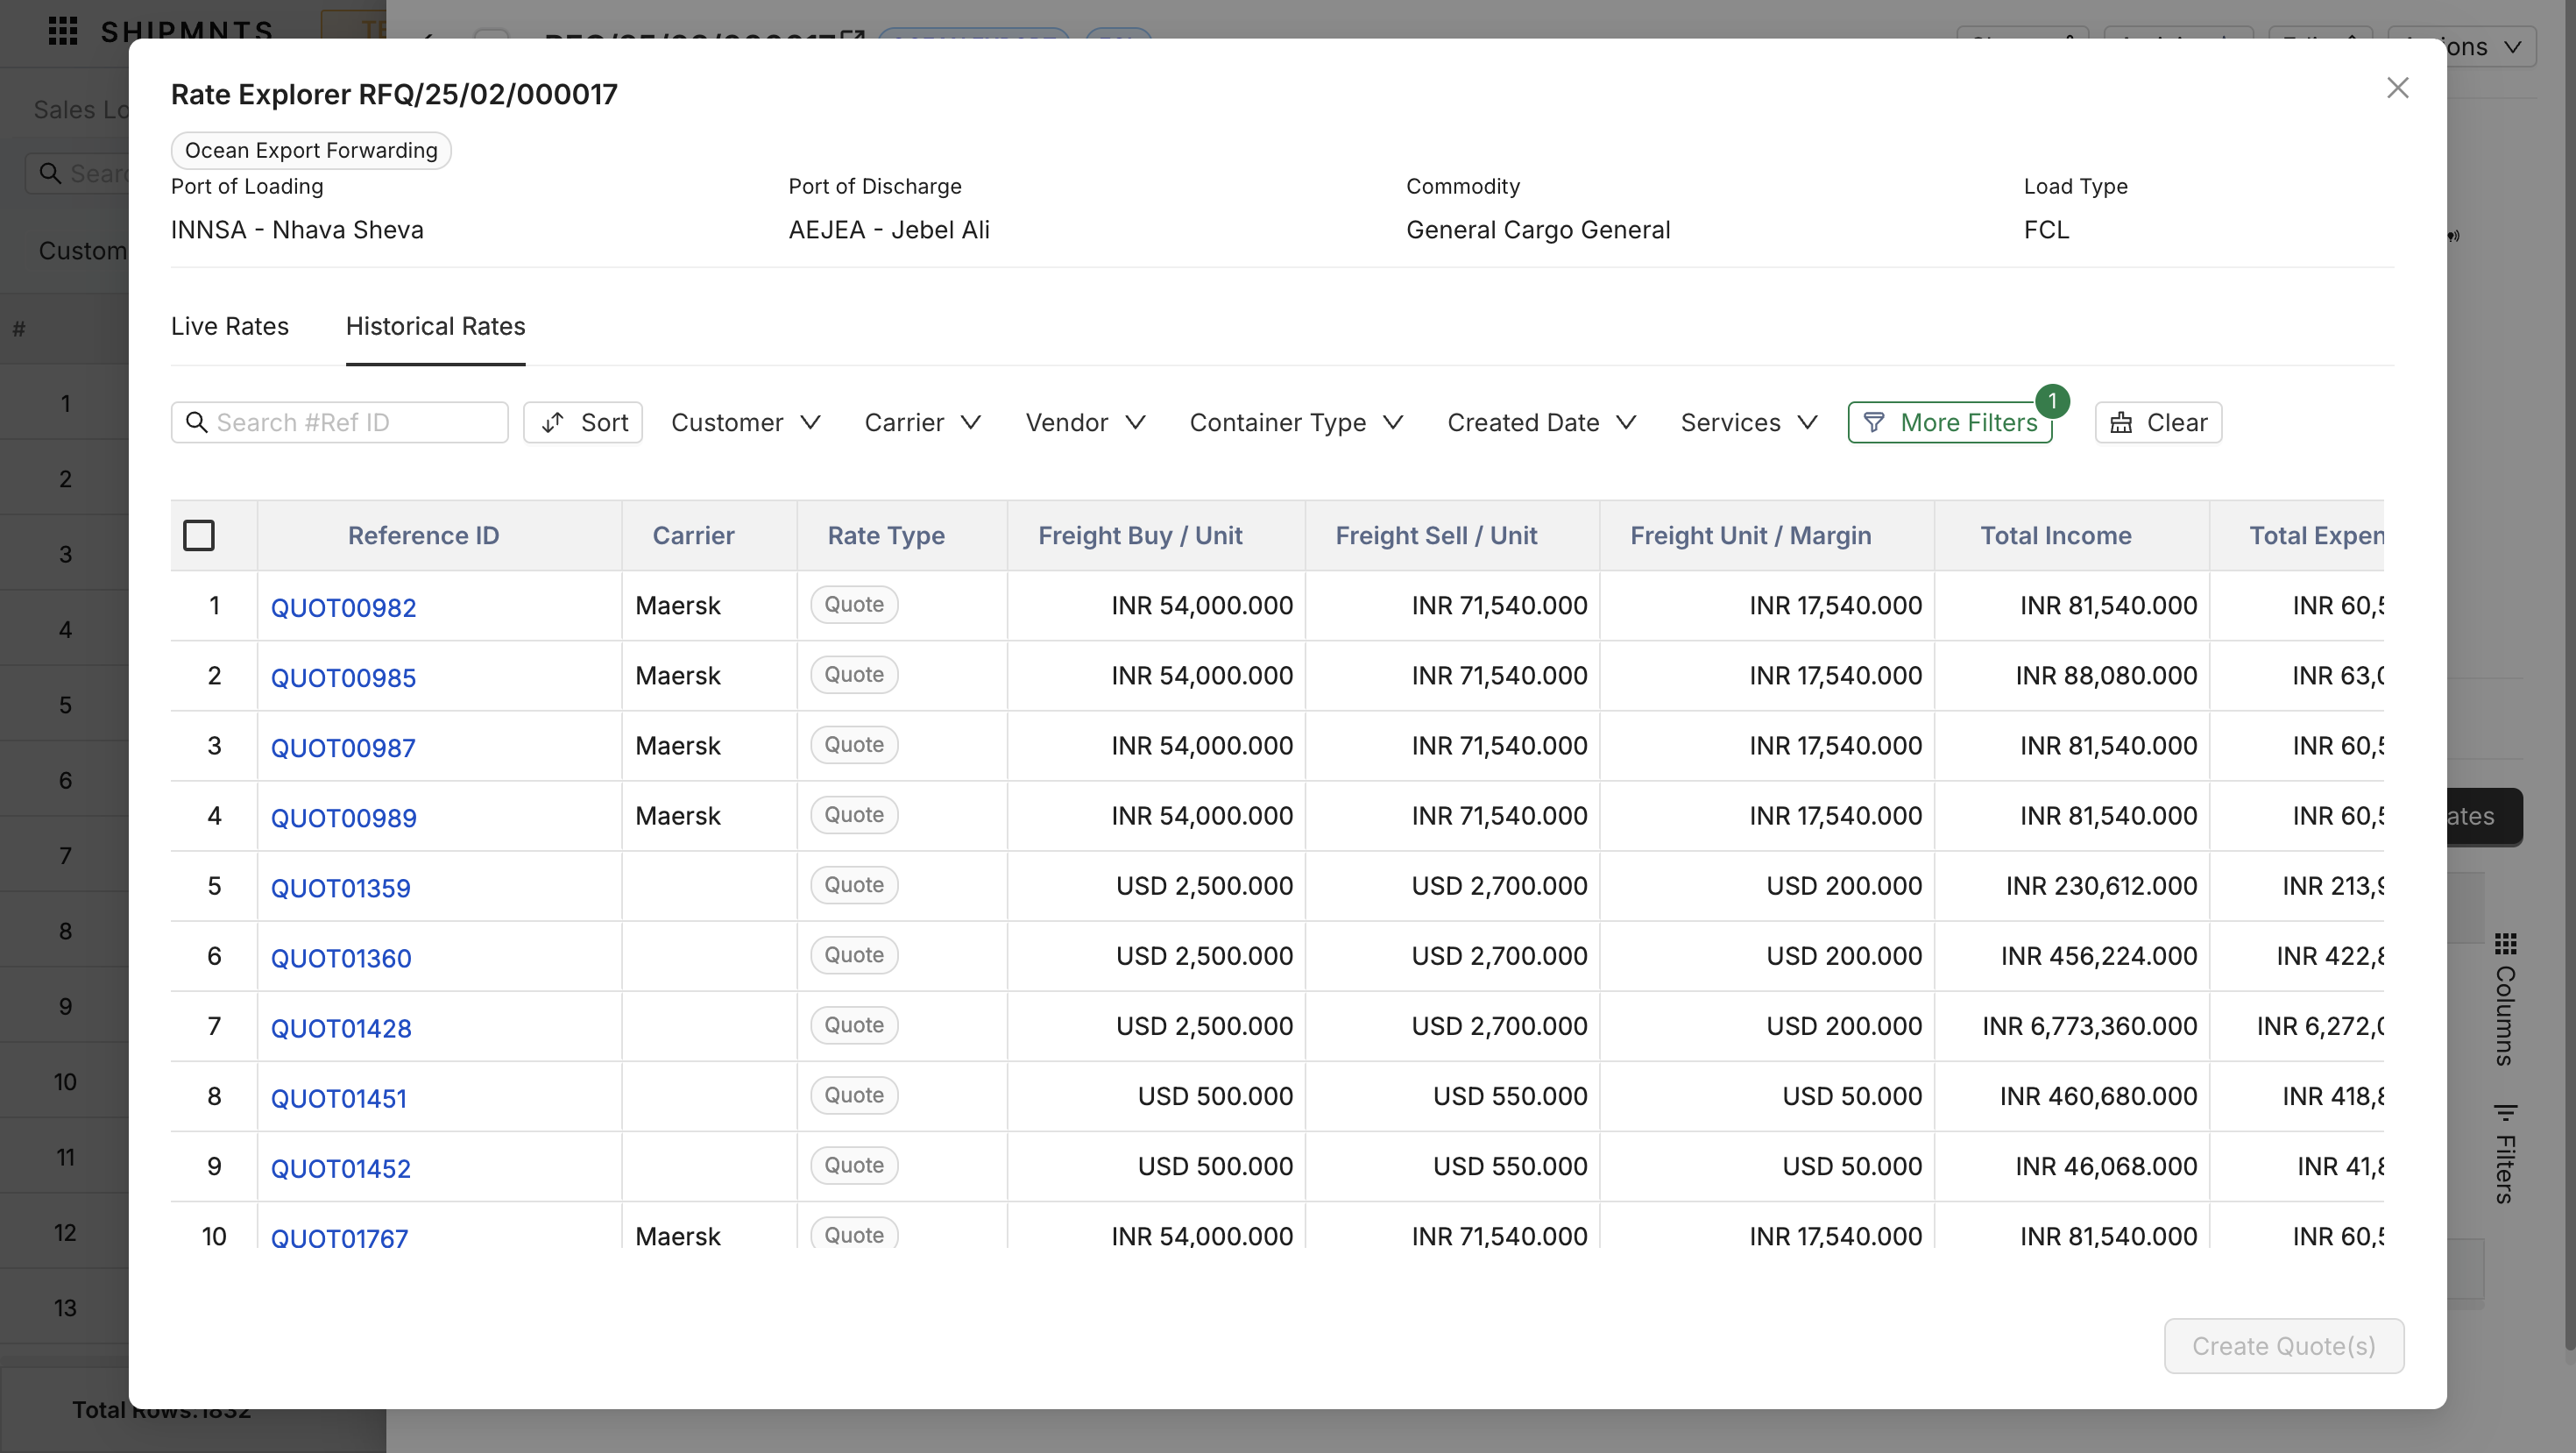Click the Ocean Export Forwarding tag
Screen dimensions: 2576x1453
coord(311,150)
